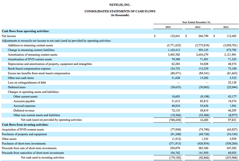Select the value 83,812
Screen dimensions: 239x161
click(x=204, y=101)
